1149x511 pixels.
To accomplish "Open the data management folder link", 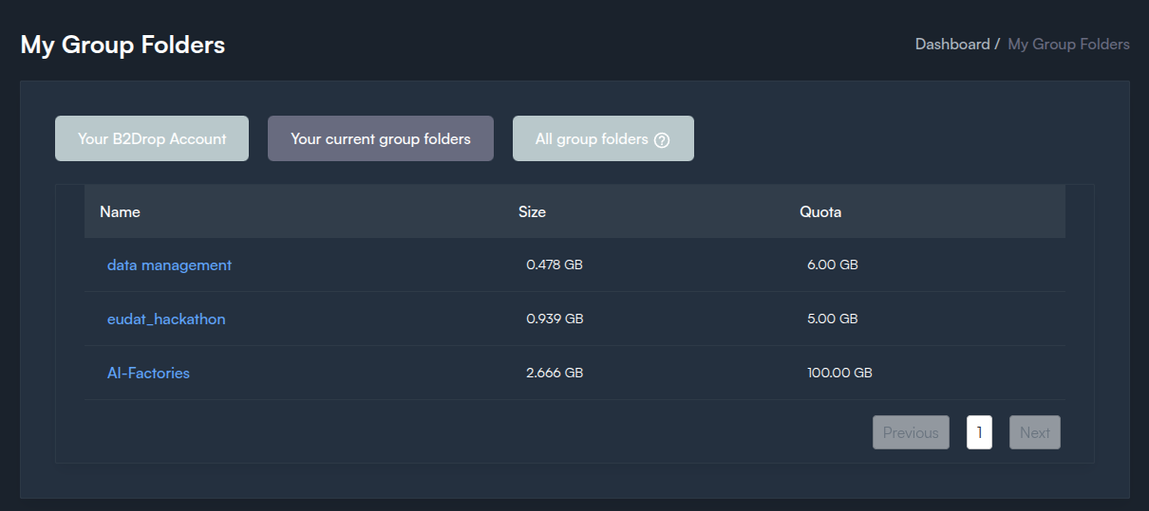I will [169, 265].
